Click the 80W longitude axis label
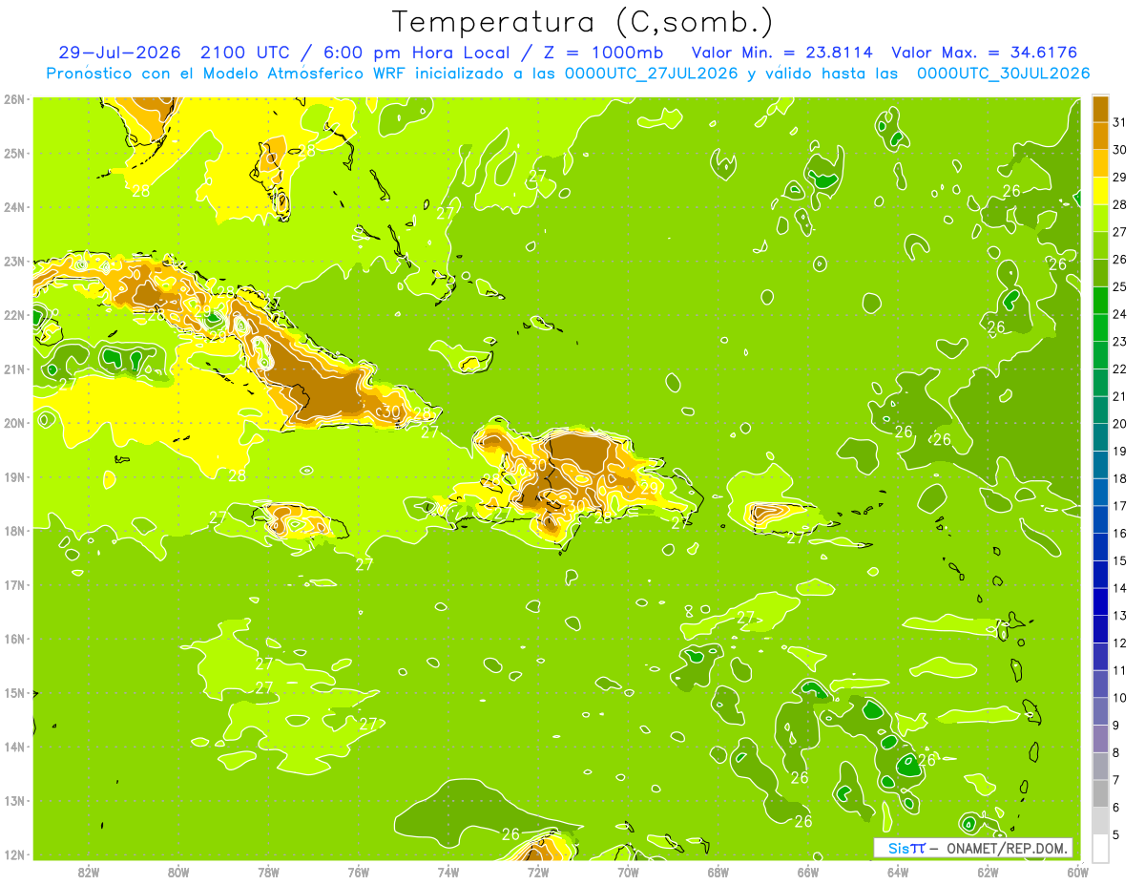 pos(178,872)
